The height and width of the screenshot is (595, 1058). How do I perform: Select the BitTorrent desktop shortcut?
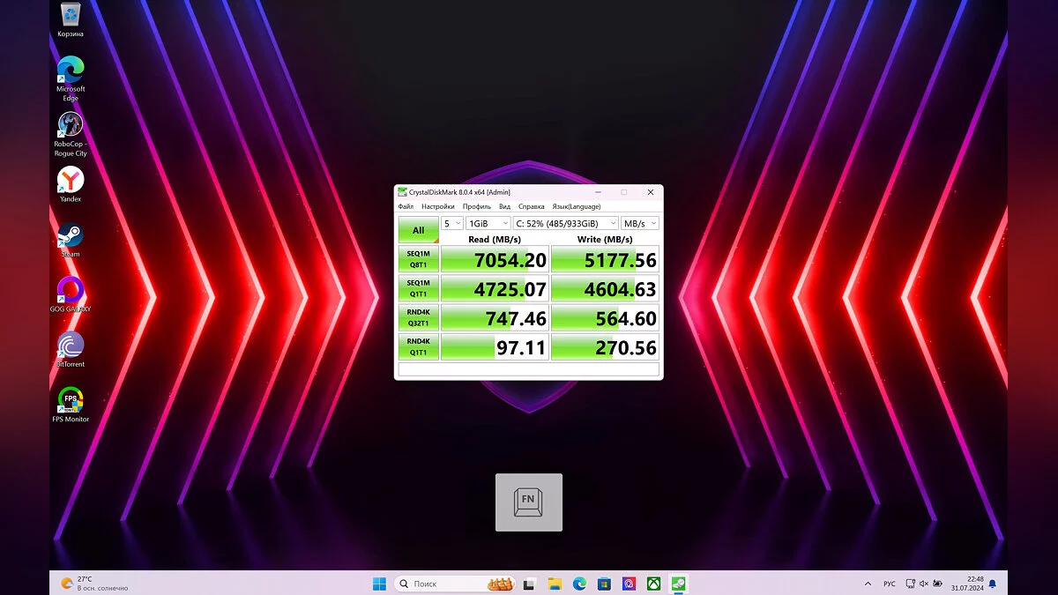pos(71,350)
